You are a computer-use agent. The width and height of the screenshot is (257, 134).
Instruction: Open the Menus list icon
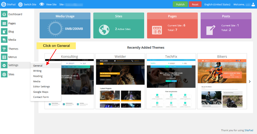tap(4, 57)
